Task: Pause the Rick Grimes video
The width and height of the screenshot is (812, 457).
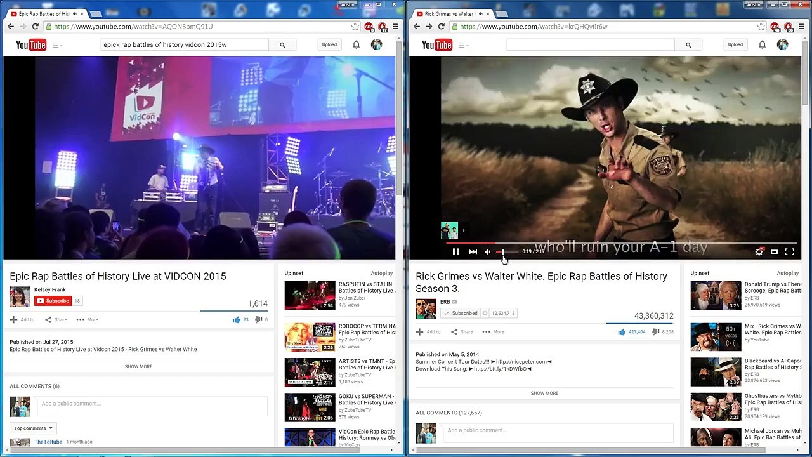Action: [x=455, y=252]
